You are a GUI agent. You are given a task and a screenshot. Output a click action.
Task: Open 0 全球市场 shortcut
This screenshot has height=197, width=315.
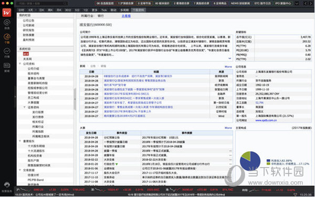point(144,4)
